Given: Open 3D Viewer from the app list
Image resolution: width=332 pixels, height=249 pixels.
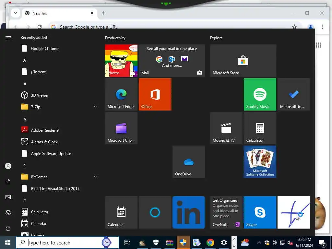Looking at the screenshot, I should coord(59,95).
